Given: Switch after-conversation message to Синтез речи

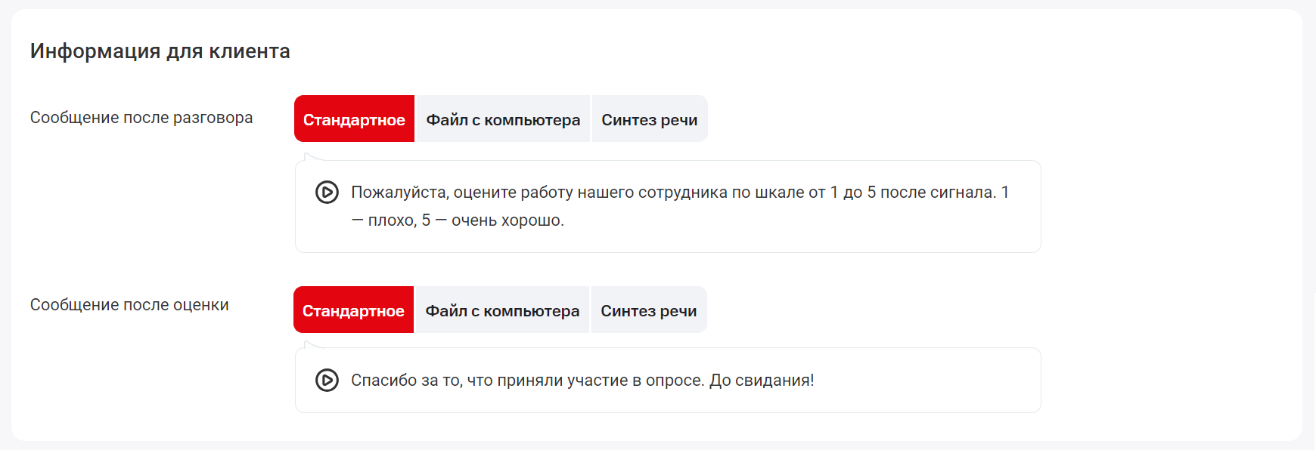Looking at the screenshot, I should point(649,119).
